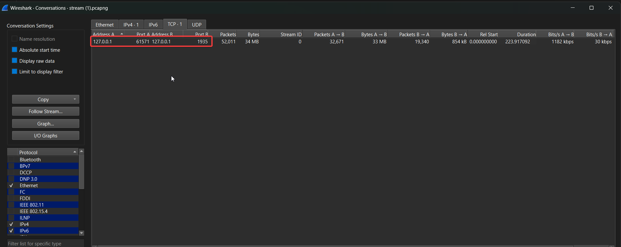Click the Duration value 223.917092
The width and height of the screenshot is (621, 247).
point(518,41)
